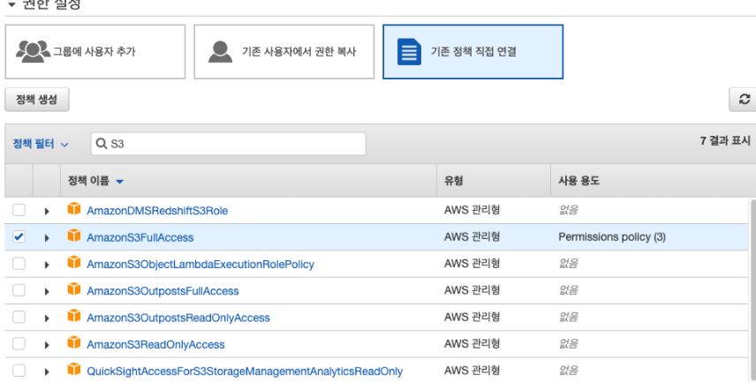
Task: Open the AmazonS3OutpostsReadOnlyAccess policy link
Action: [178, 318]
